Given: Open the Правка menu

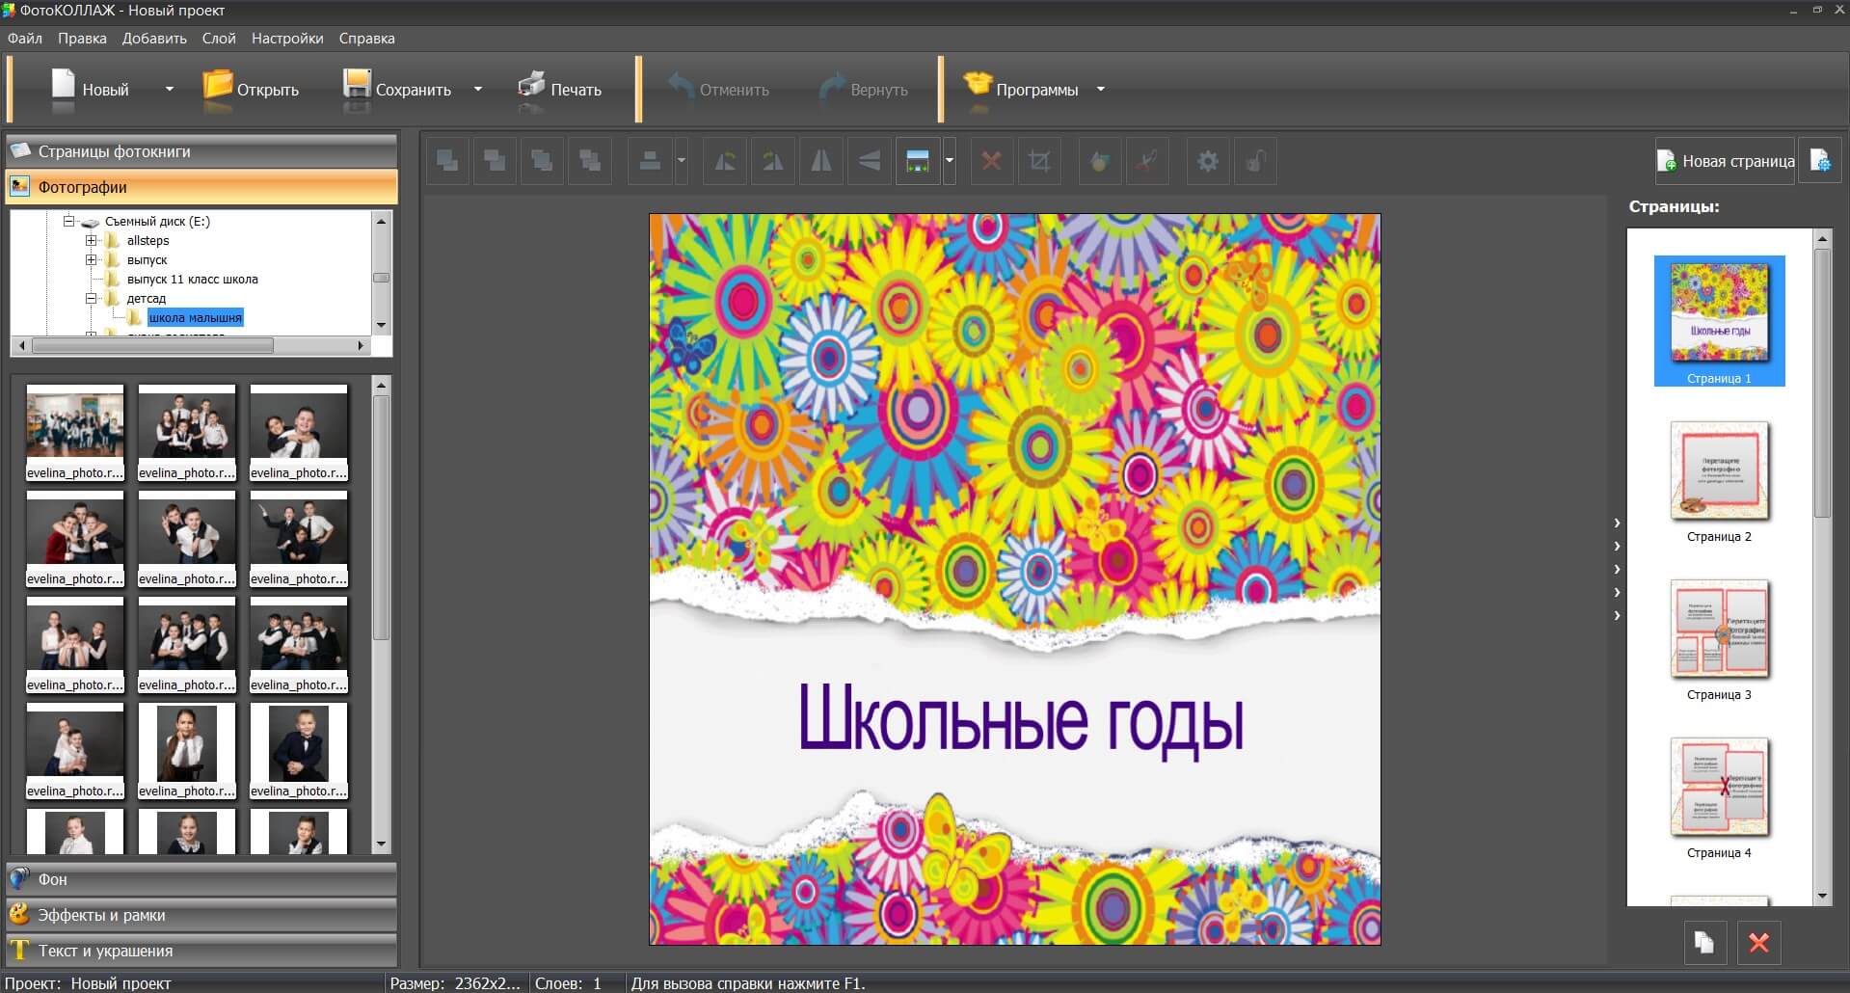Looking at the screenshot, I should [x=82, y=39].
